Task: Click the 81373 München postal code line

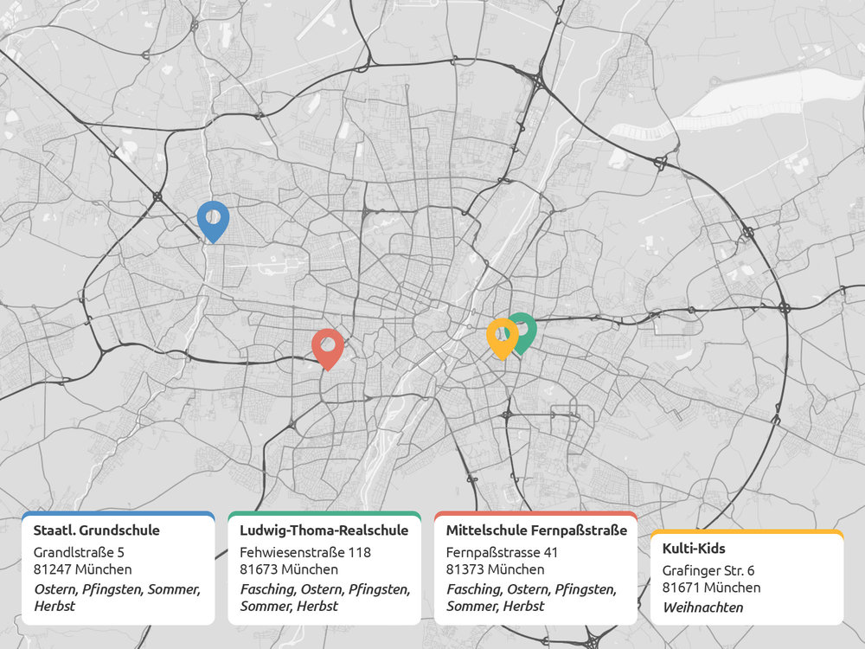Action: (x=496, y=569)
